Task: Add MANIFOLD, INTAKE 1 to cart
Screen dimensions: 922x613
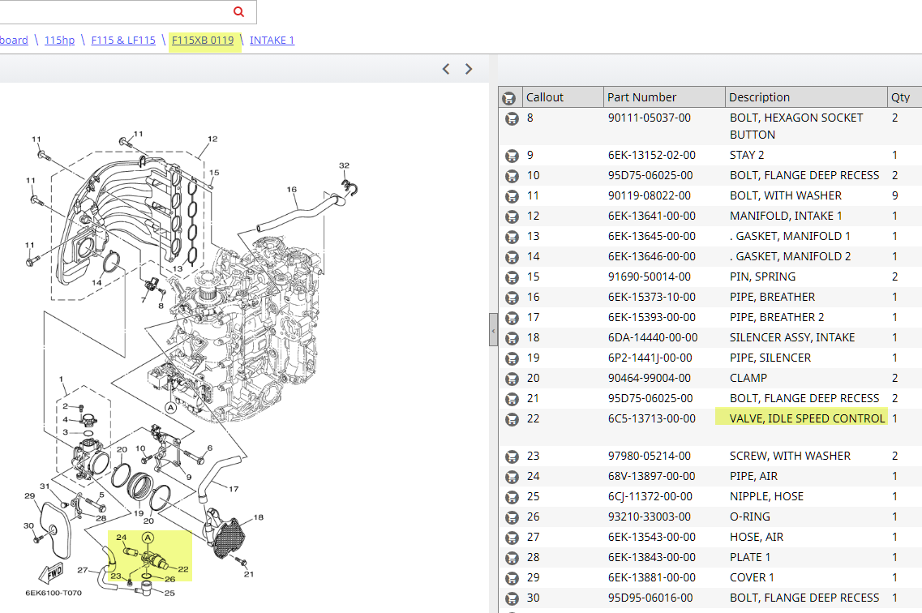Action: click(x=512, y=216)
